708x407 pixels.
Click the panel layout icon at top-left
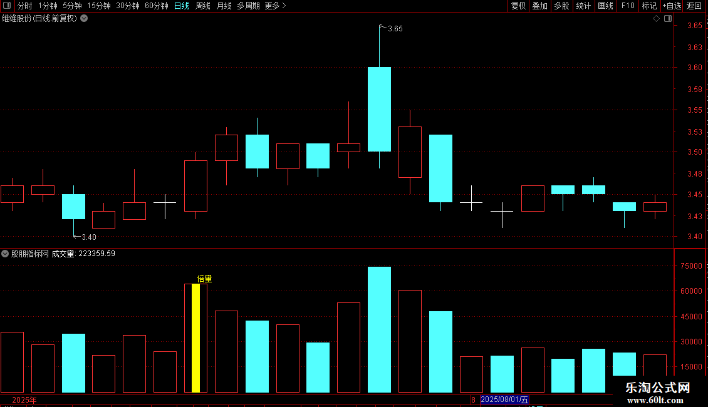7,6
